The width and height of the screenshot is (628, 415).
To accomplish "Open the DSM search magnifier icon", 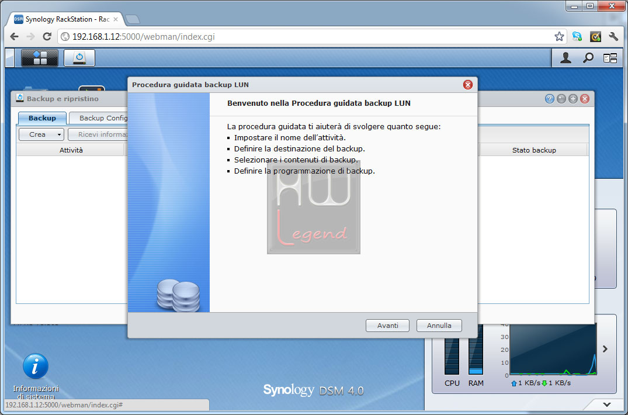I will point(588,58).
